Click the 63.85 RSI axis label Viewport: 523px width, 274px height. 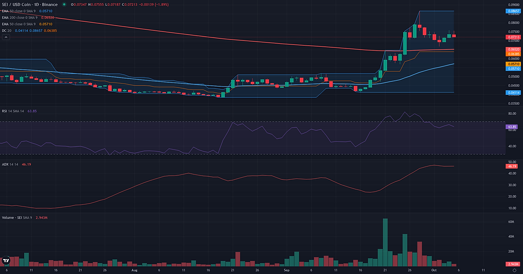512,127
